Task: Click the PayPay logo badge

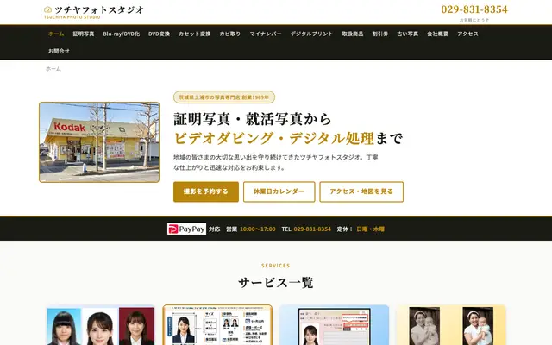Action: 186,229
